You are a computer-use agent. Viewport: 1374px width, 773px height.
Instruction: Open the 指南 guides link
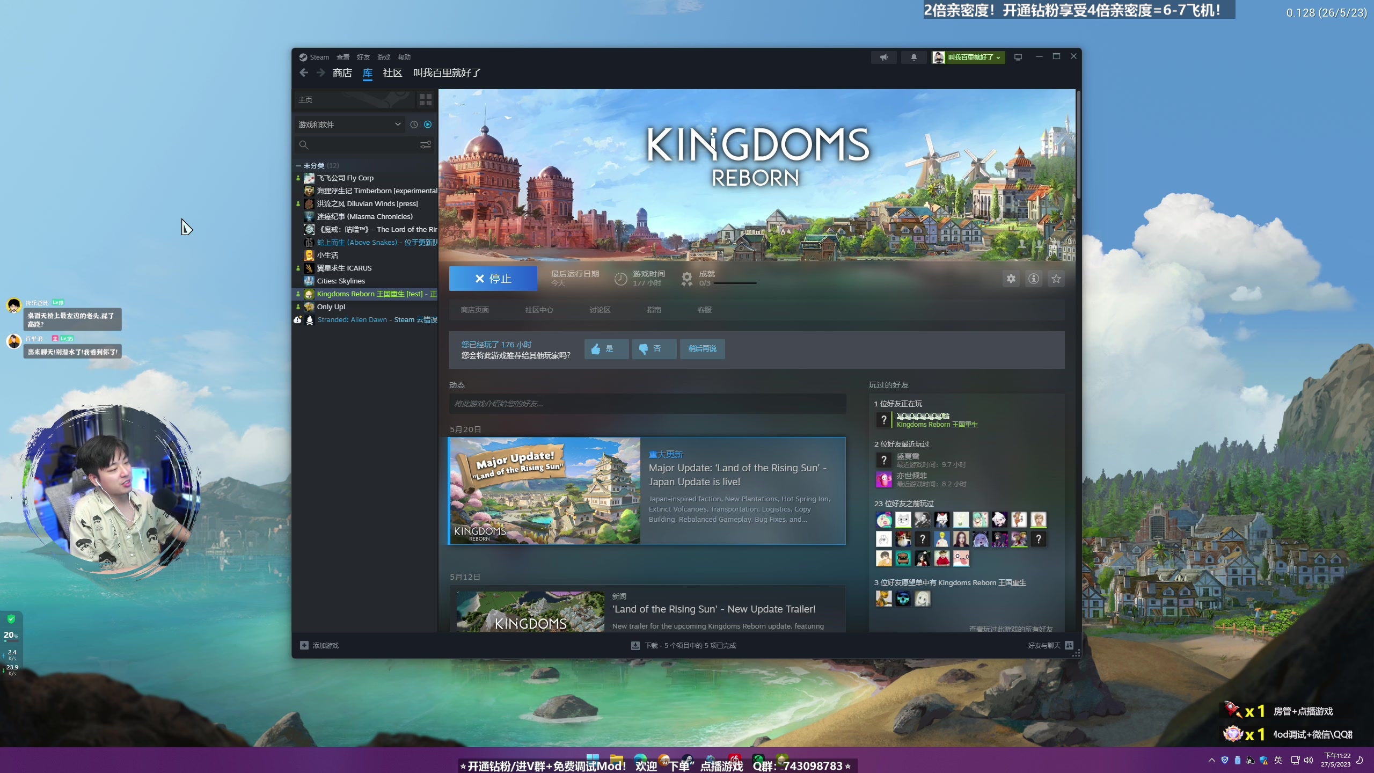pos(654,310)
